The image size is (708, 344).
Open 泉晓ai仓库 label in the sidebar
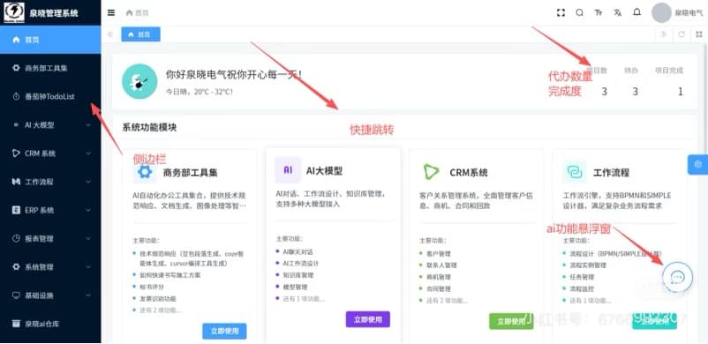tap(42, 324)
